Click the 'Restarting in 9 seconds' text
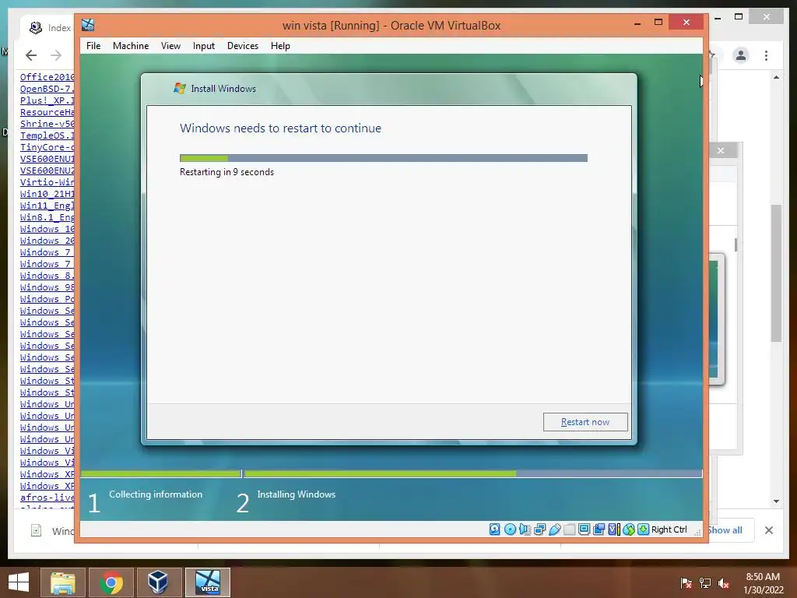797x598 pixels. [x=226, y=172]
